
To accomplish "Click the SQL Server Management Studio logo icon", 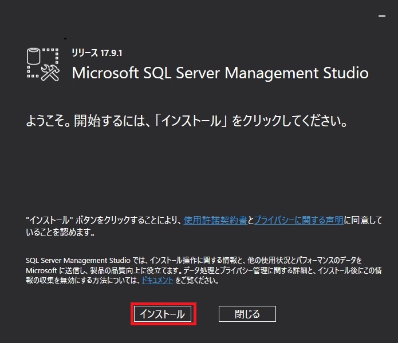I will tap(43, 65).
